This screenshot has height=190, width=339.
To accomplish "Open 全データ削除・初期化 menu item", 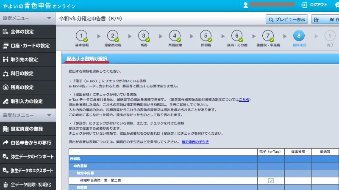I will tap(28, 185).
